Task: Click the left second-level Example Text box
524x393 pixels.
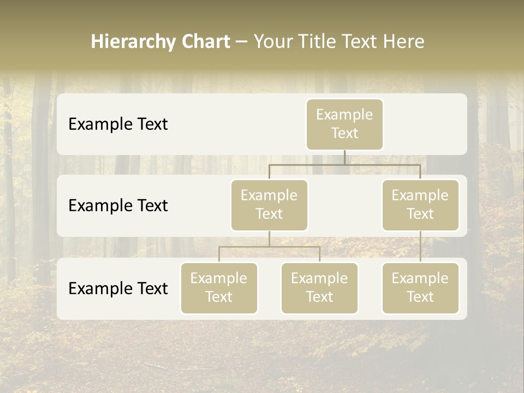Action: (269, 205)
